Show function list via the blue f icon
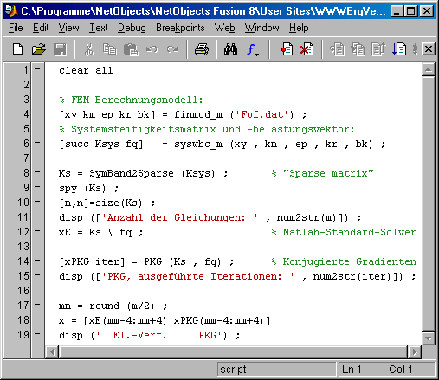439x380 pixels. tap(253, 49)
